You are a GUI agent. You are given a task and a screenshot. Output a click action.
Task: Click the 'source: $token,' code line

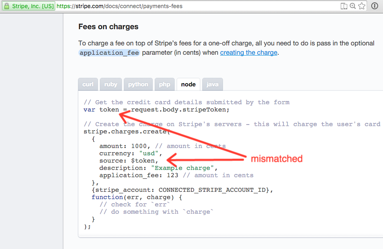129,161
